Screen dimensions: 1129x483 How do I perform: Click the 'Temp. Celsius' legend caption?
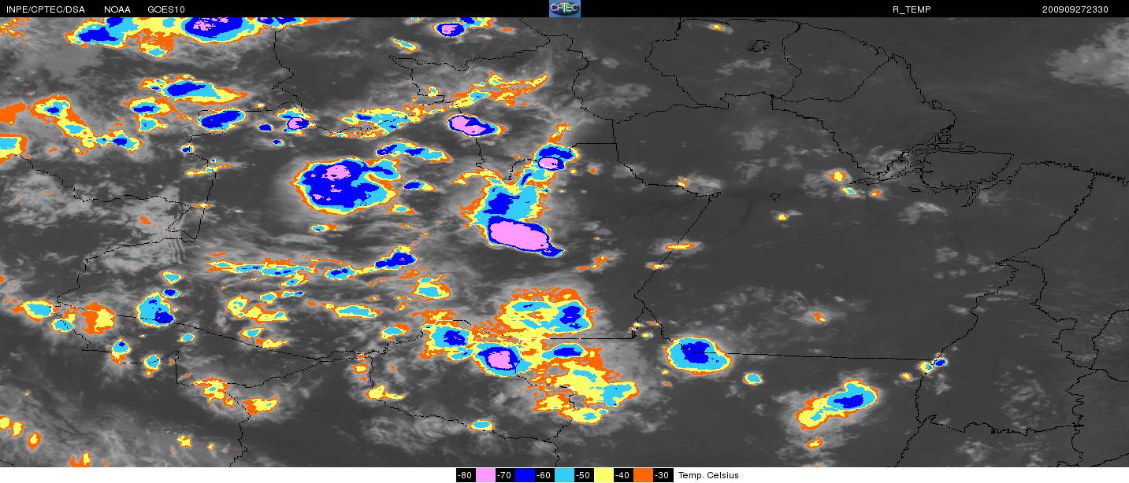(x=708, y=475)
